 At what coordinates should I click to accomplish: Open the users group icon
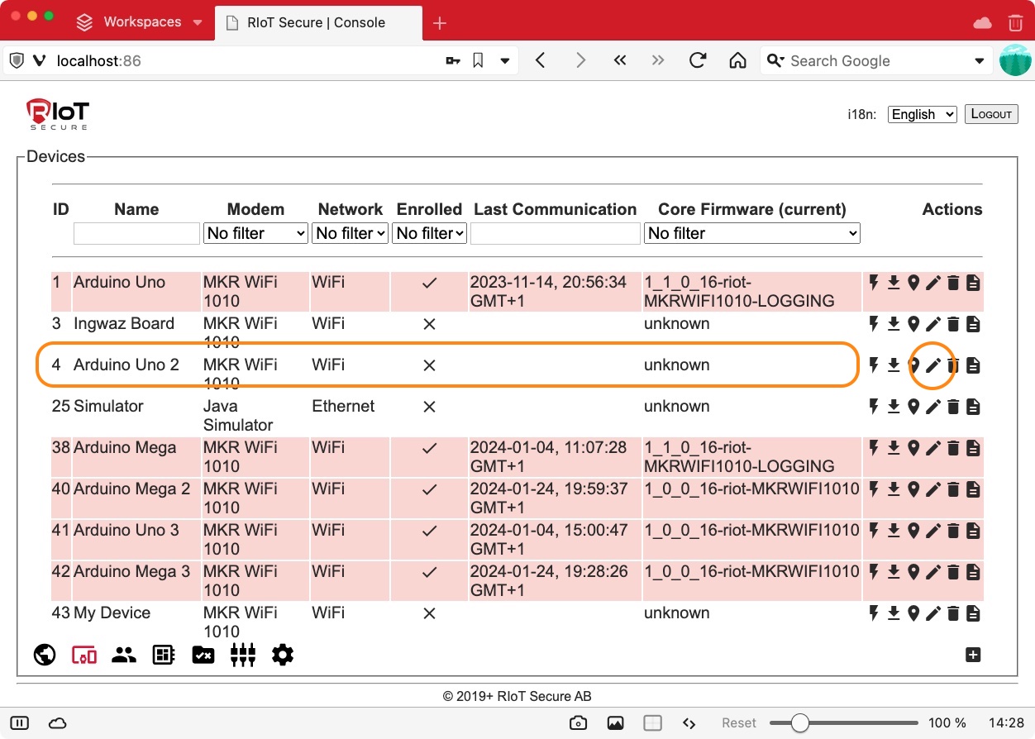[124, 656]
